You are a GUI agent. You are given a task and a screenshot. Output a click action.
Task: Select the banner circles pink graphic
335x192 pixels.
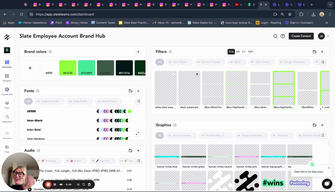point(247,156)
